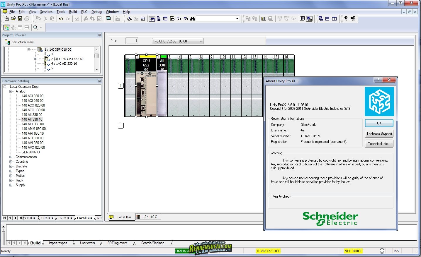Viewport: 421px width, 257px height.
Task: Open the Data Editor table icon
Action: click(x=165, y=18)
